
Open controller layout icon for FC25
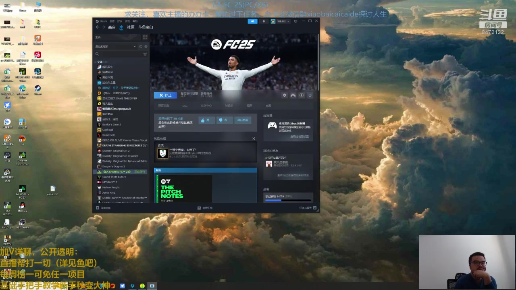pos(293,95)
